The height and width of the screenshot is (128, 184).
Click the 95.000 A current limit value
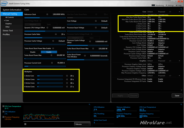point(61,63)
